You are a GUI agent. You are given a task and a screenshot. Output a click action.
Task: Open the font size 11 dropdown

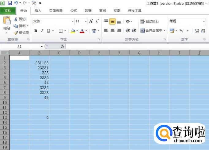coord(85,21)
